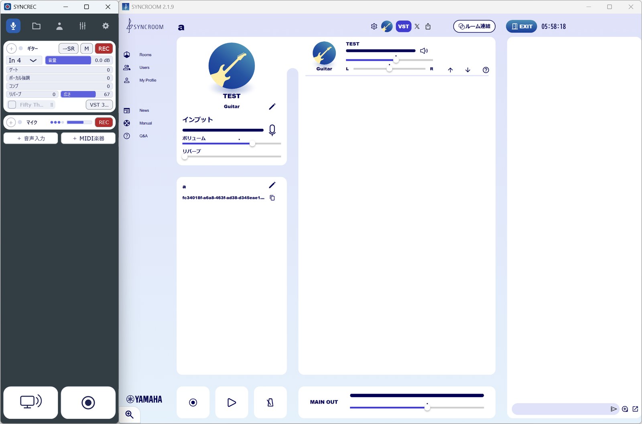Screen dimensions: 642x424
Task: Click the ルーム連結 room link button
Action: (x=474, y=26)
